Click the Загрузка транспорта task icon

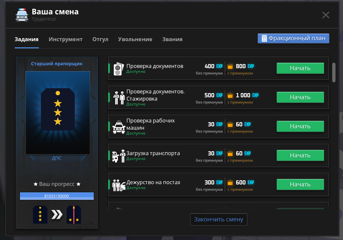coord(119,156)
